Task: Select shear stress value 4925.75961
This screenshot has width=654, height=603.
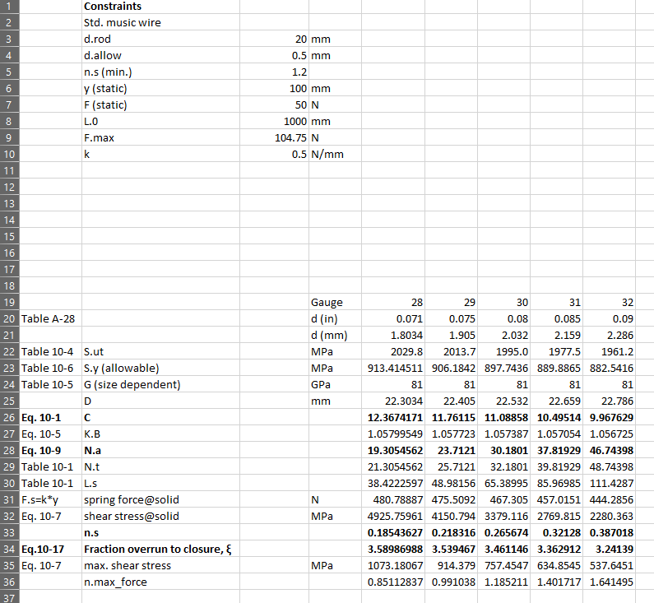Action: coord(393,517)
